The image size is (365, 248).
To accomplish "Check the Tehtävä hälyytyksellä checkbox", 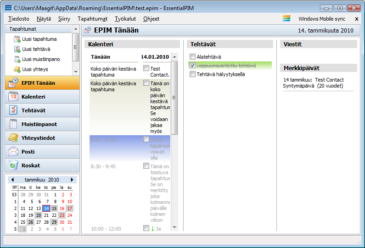I will tap(192, 74).
